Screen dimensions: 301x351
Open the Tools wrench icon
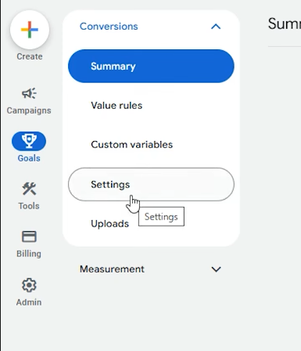click(29, 189)
